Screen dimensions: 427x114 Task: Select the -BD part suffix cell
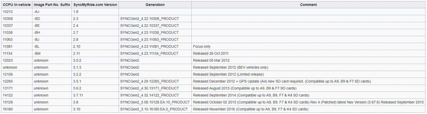52,19
